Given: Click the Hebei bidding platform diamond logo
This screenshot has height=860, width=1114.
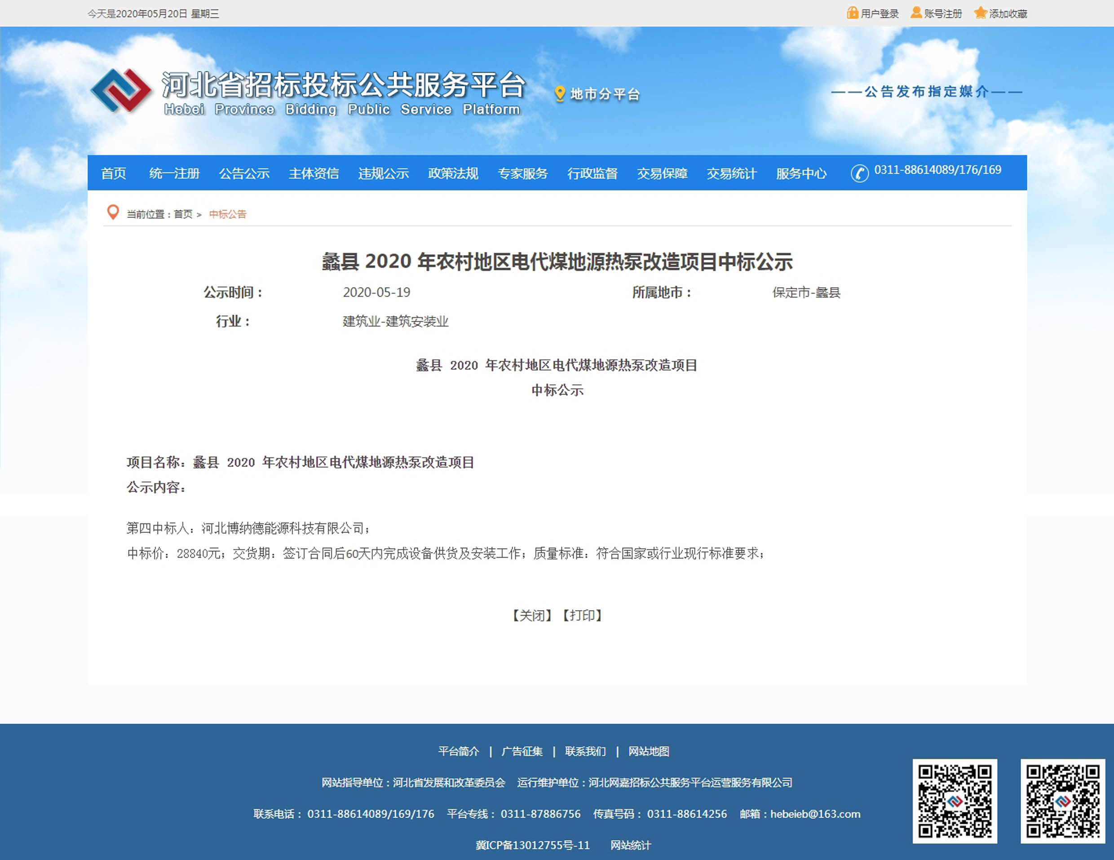Looking at the screenshot, I should pyautogui.click(x=121, y=90).
